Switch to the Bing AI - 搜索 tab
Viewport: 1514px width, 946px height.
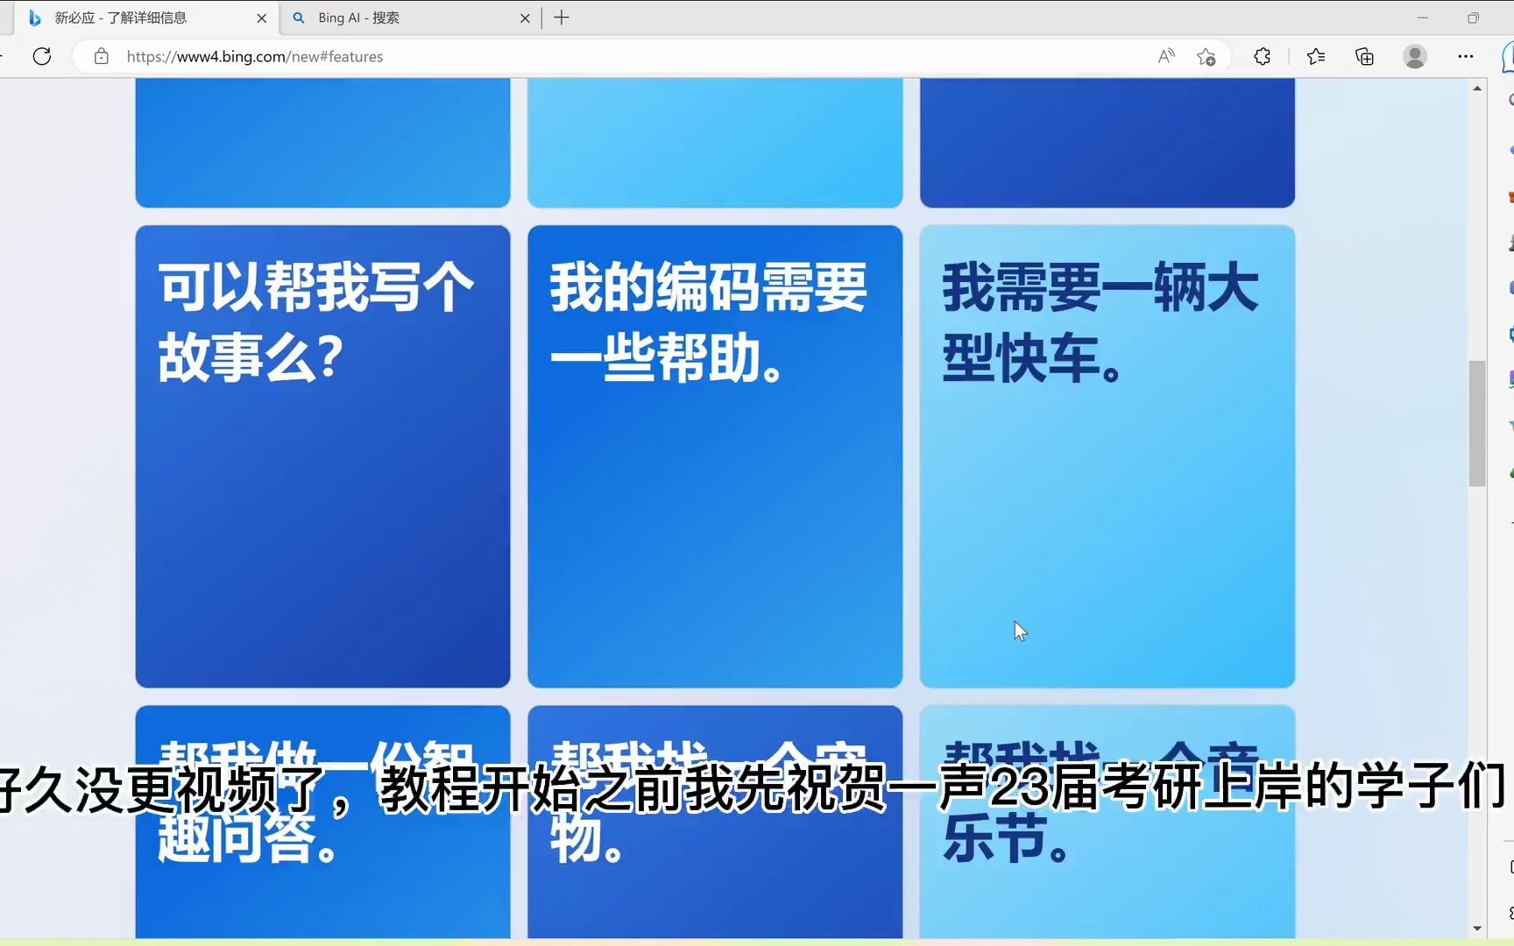411,18
